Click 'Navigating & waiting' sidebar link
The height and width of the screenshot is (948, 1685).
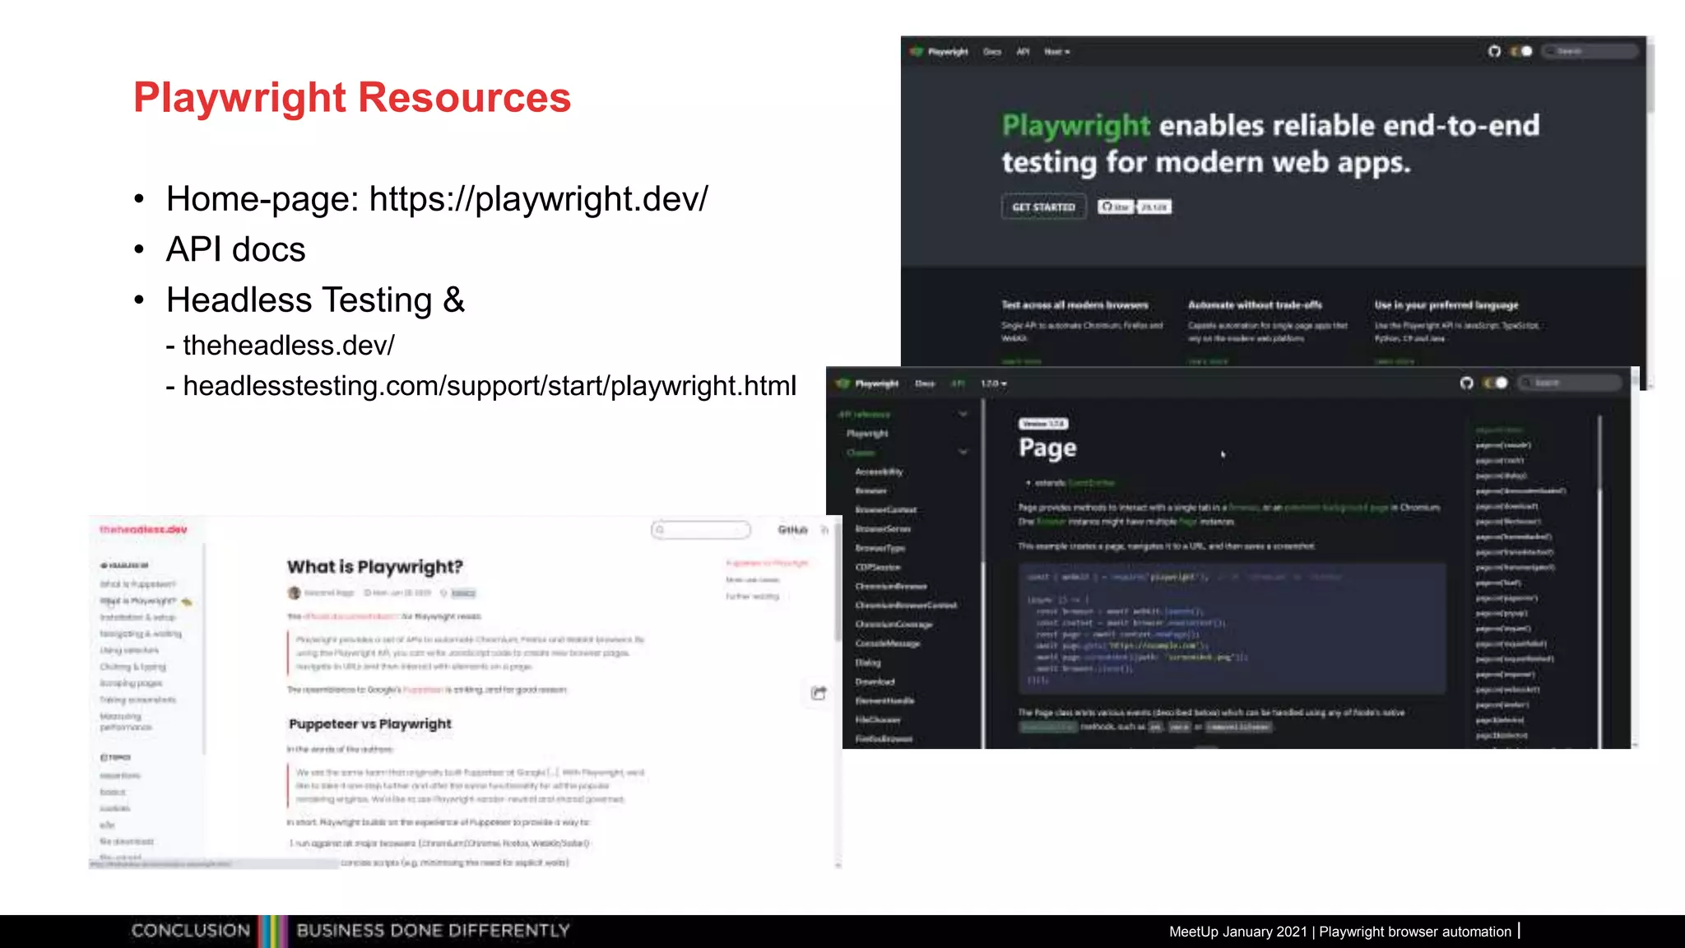coord(141,634)
